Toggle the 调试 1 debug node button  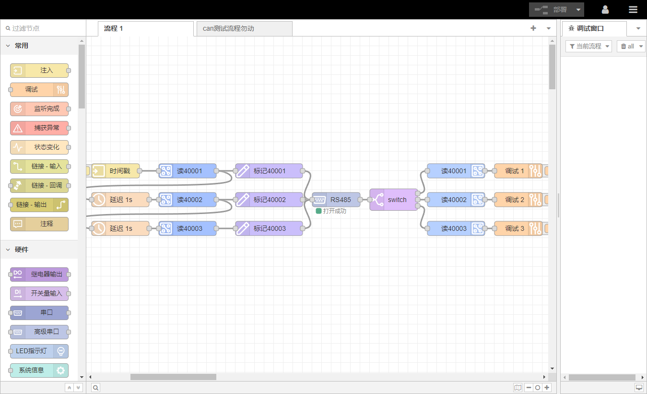546,171
